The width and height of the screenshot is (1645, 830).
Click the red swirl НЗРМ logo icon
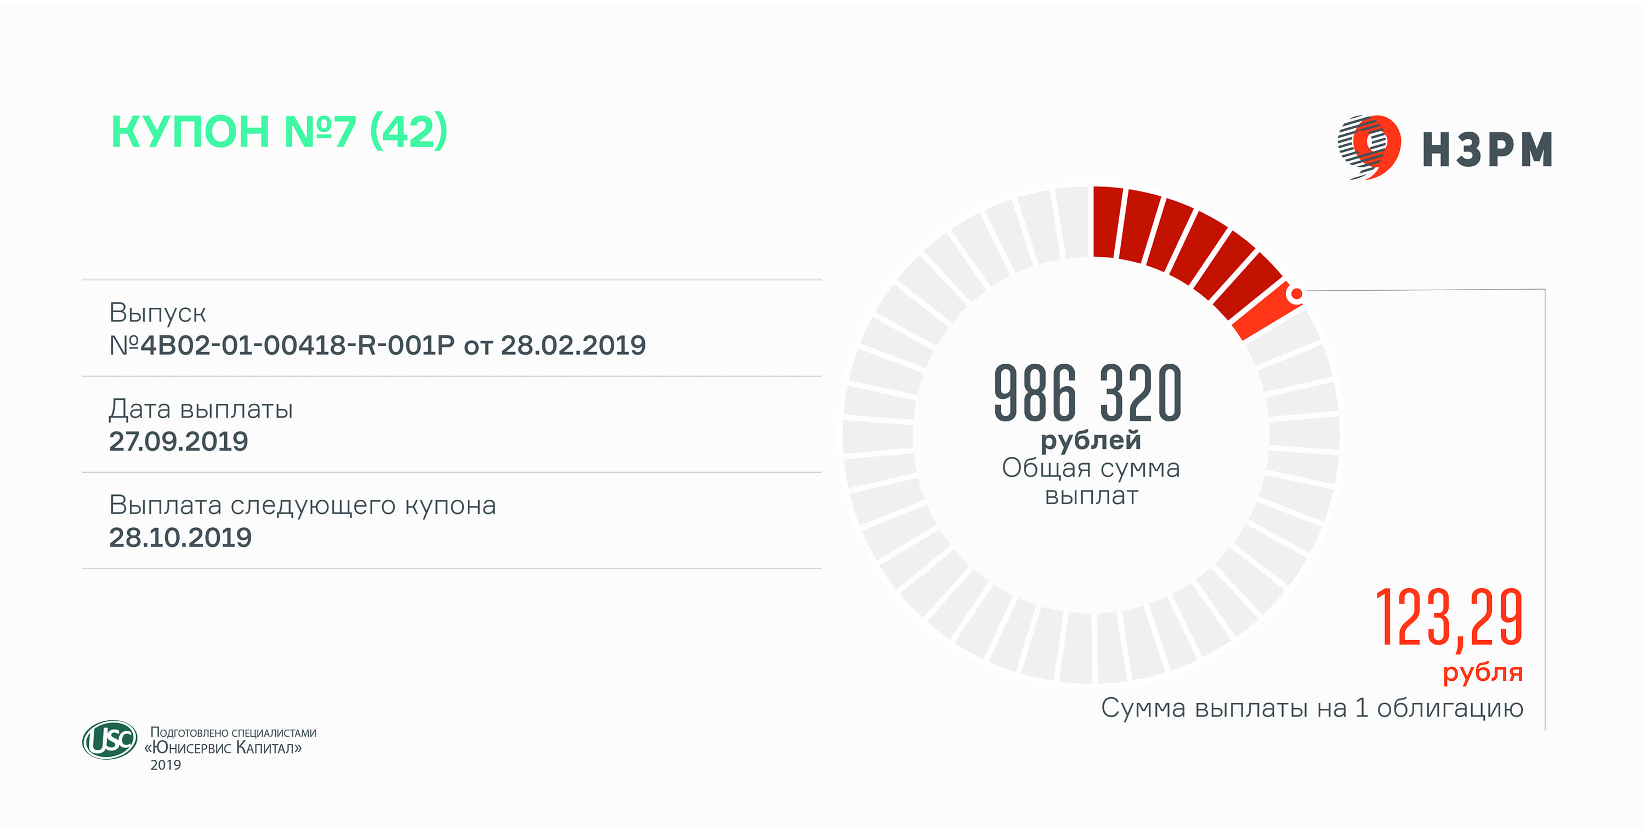click(x=1370, y=147)
